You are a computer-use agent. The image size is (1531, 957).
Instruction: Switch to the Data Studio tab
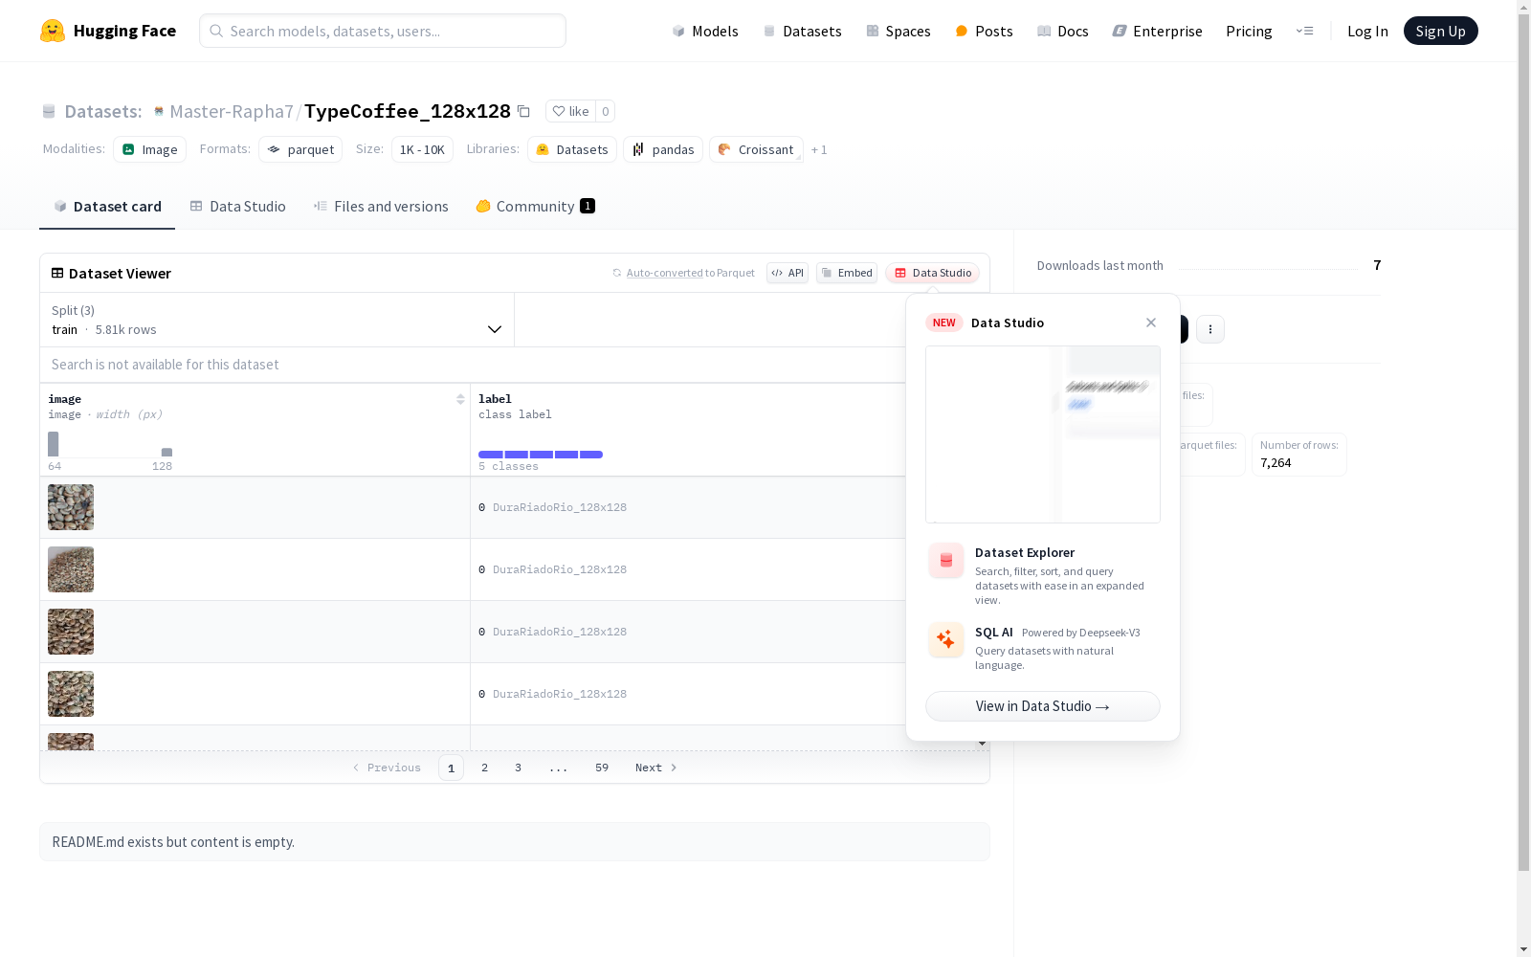coord(237,207)
